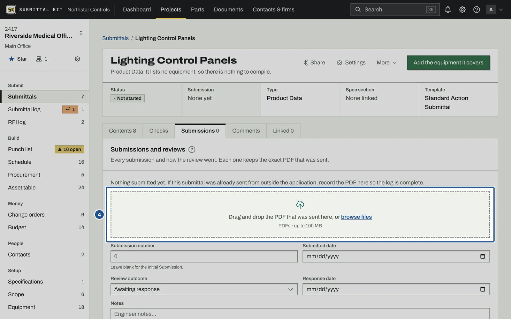
Task: Open Change orders in sidebar
Action: pos(45,215)
